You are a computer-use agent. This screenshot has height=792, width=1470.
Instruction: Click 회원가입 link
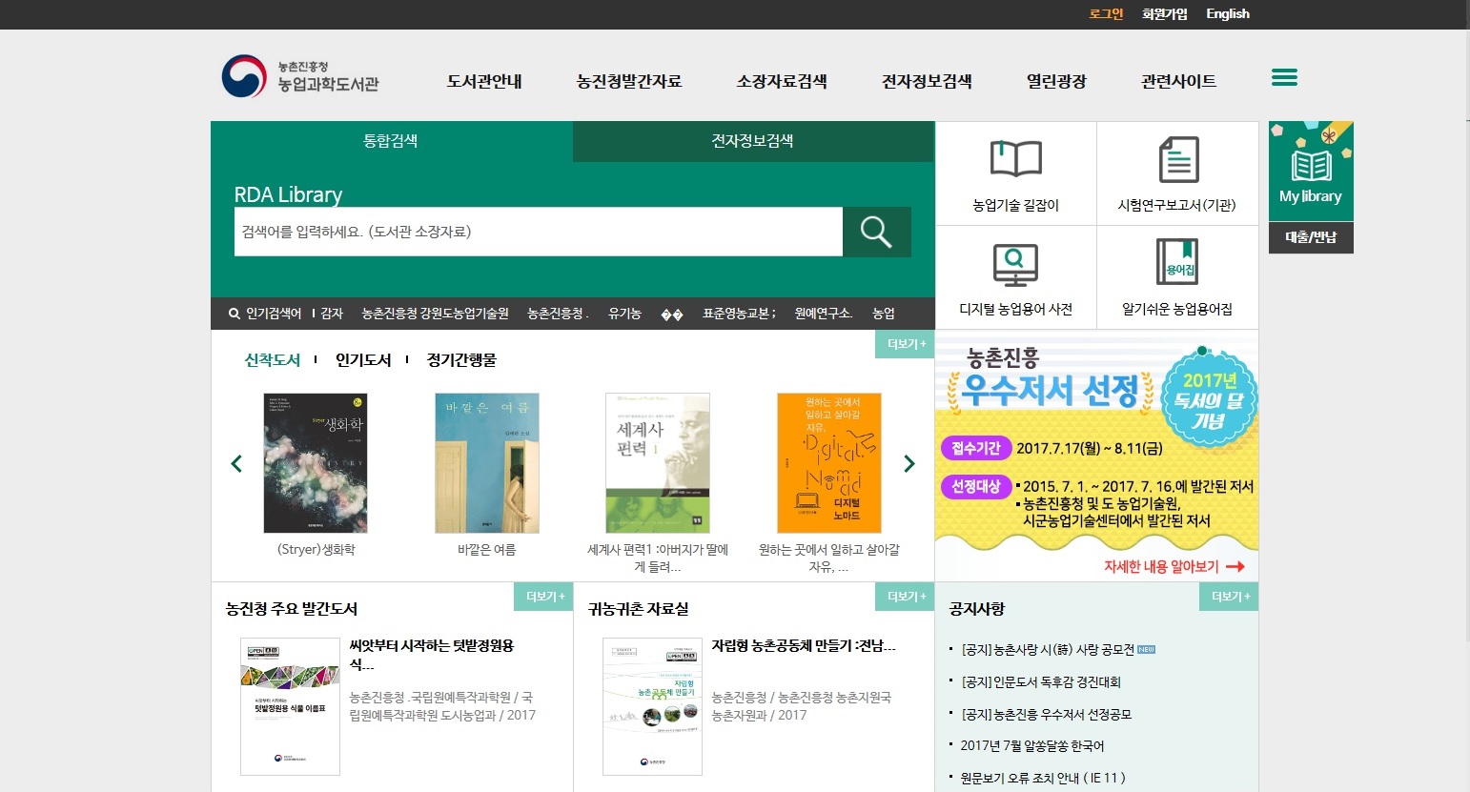[x=1165, y=13]
